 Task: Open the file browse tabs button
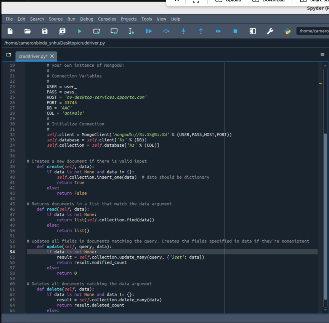point(8,55)
